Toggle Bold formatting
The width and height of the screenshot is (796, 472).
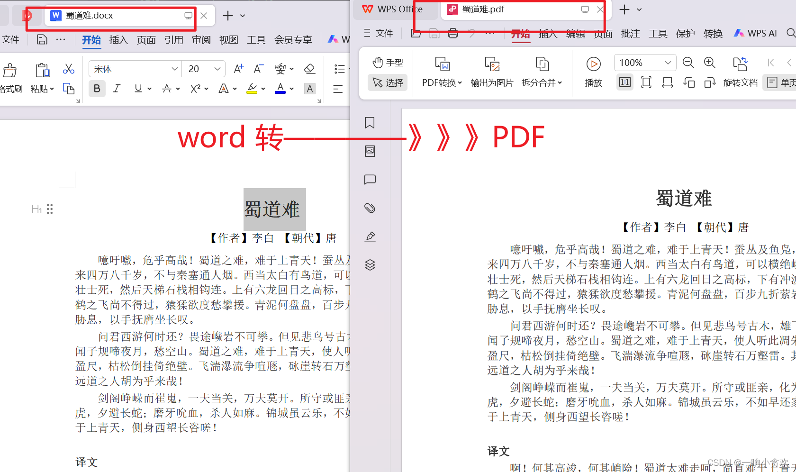coord(97,89)
